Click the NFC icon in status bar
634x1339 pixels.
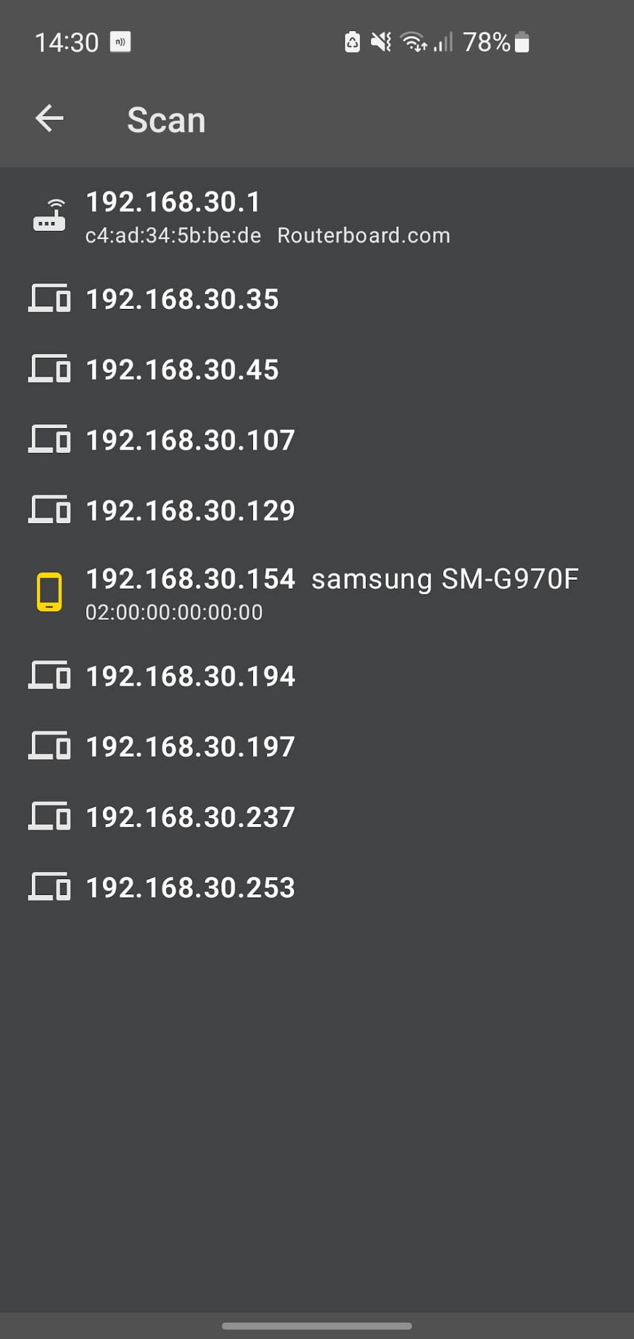(x=120, y=42)
